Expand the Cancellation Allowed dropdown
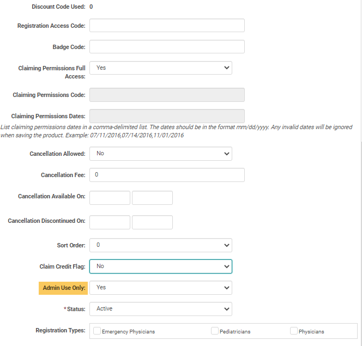Viewport: 362px width, 346px height. click(x=161, y=154)
